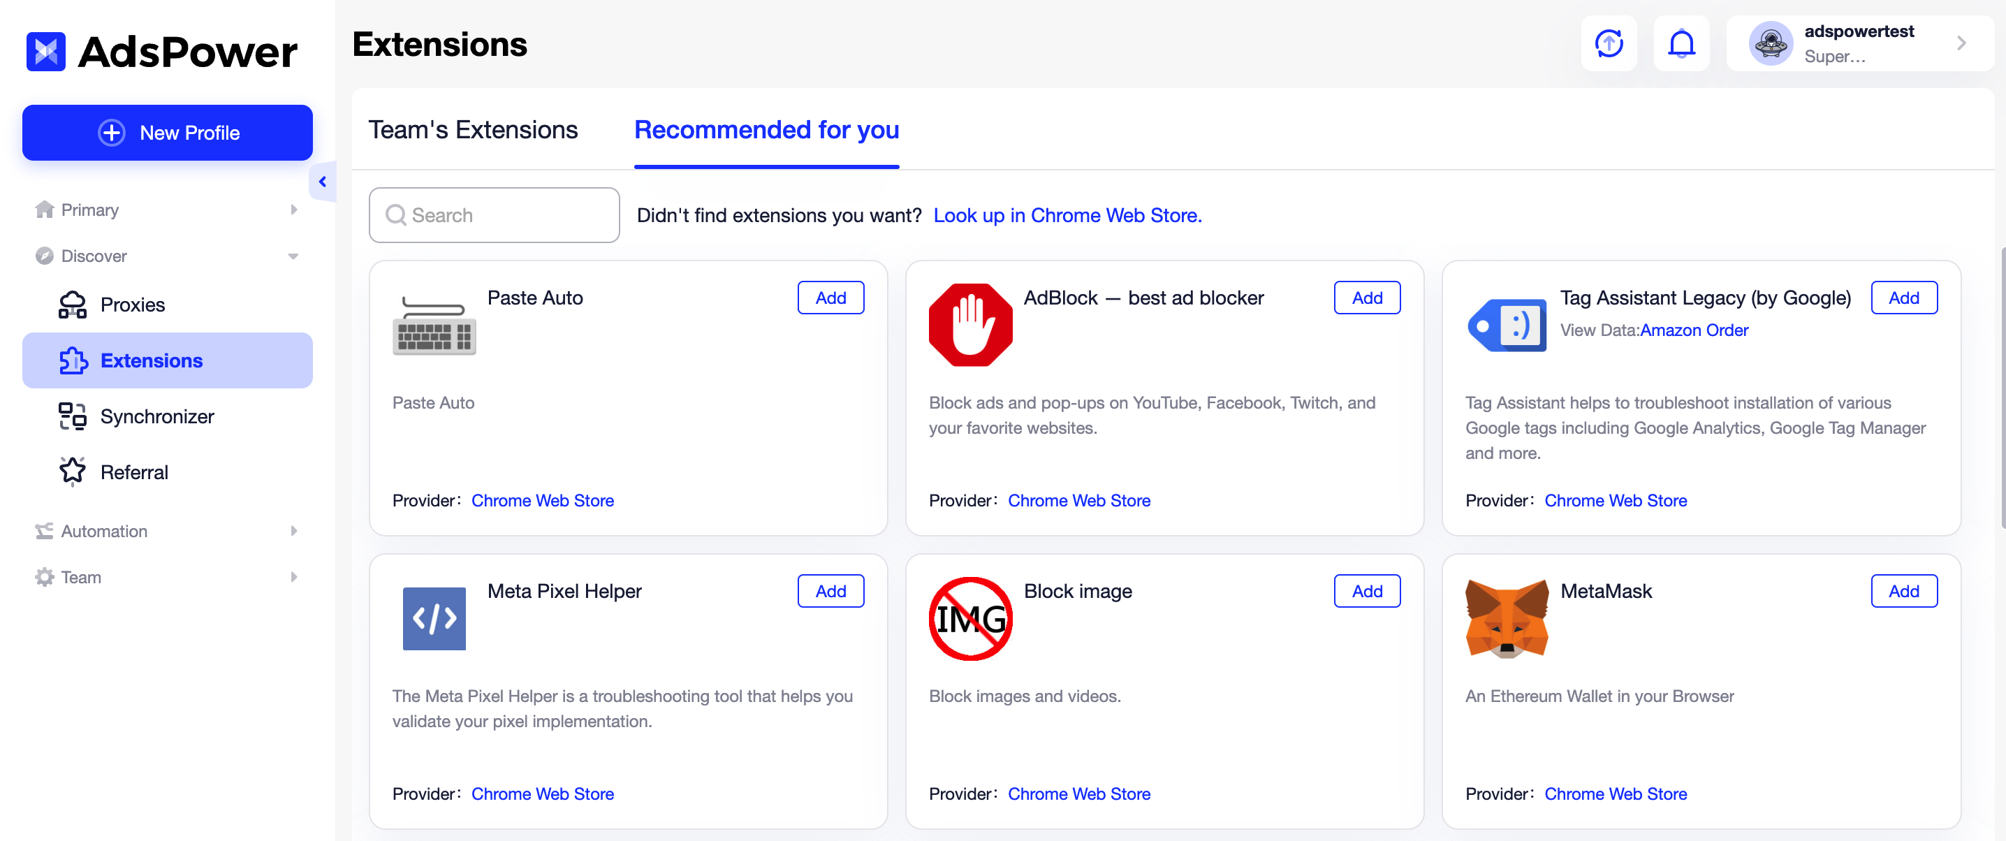Screen dimensions: 2006x841
Task: Open the Look up in Chrome Web Store link
Action: [1067, 215]
